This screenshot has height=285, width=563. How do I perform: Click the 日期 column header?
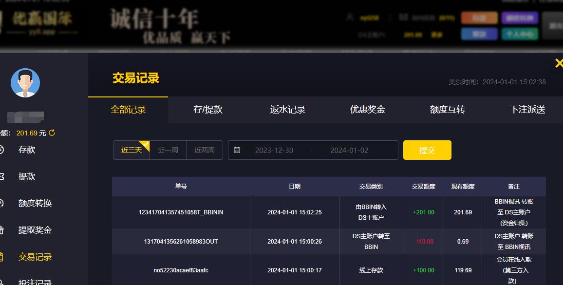pos(295,186)
